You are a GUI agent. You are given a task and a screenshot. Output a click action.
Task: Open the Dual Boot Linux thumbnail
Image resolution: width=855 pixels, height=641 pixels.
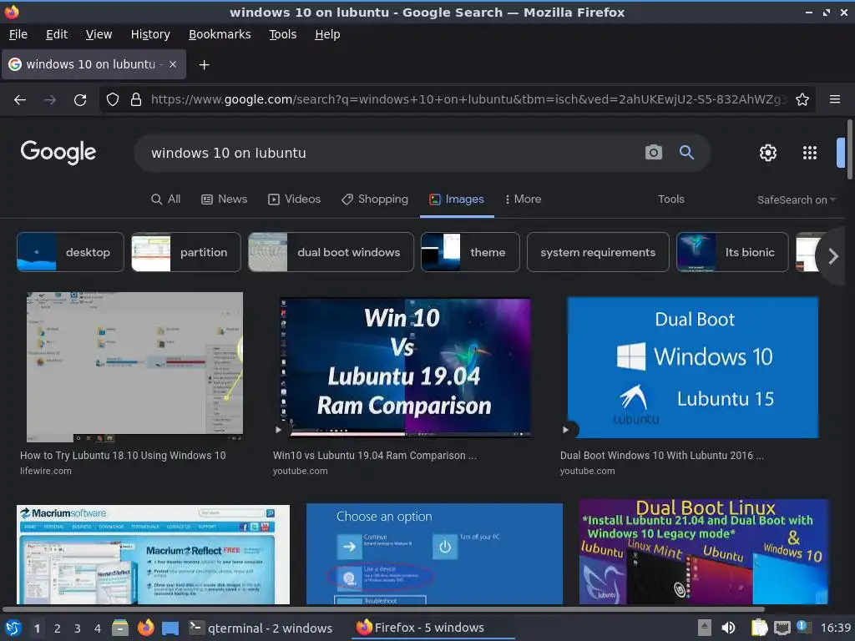tap(704, 552)
